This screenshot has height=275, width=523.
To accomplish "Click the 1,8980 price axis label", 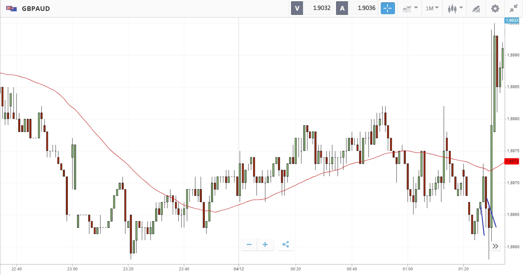I will pos(513,119).
